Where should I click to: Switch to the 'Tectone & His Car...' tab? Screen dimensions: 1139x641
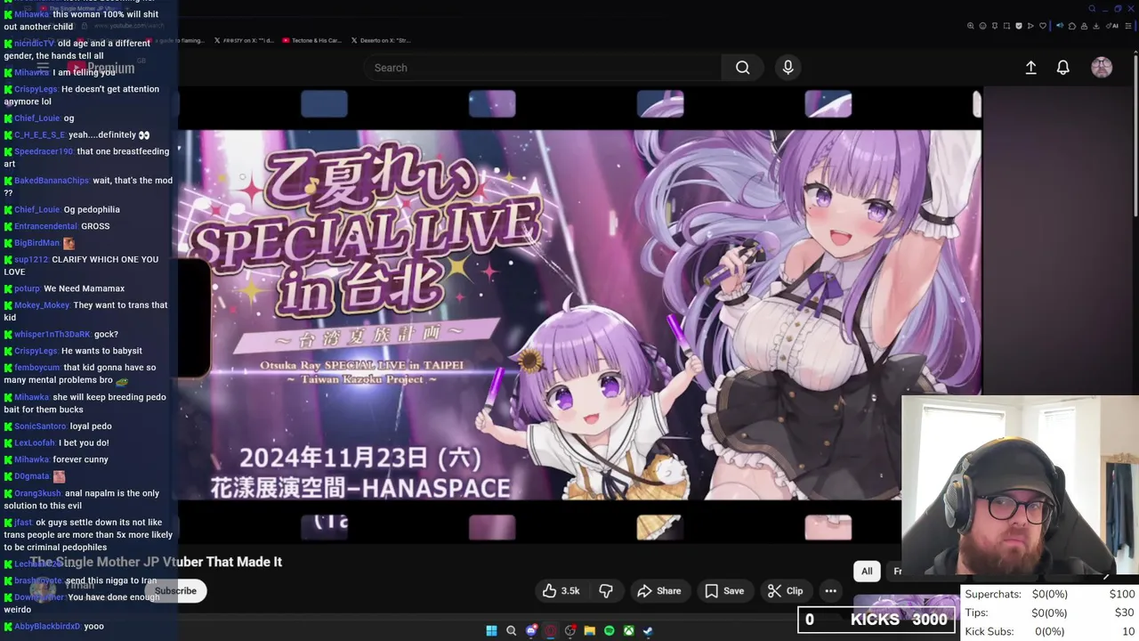click(311, 40)
